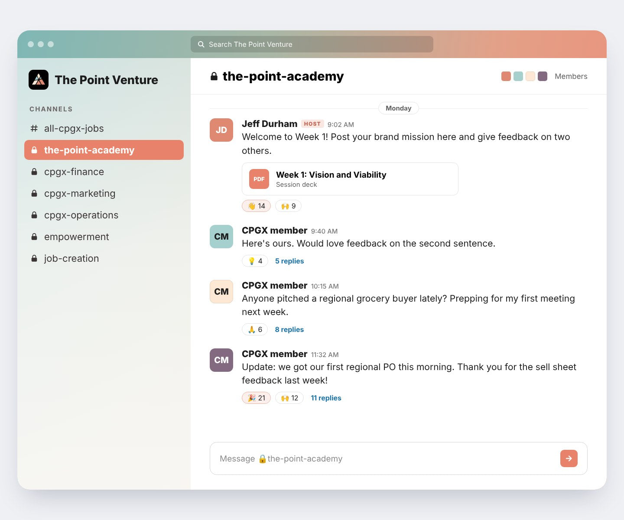Click the purple CM avatar
624x520 pixels.
(221, 360)
